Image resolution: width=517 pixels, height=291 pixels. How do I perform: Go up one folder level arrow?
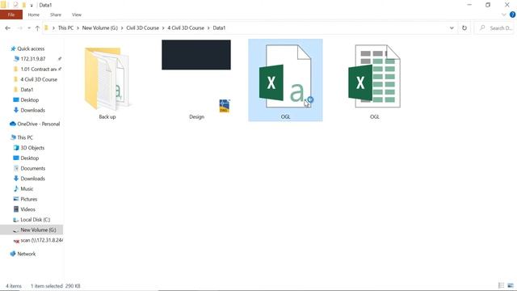pos(37,28)
